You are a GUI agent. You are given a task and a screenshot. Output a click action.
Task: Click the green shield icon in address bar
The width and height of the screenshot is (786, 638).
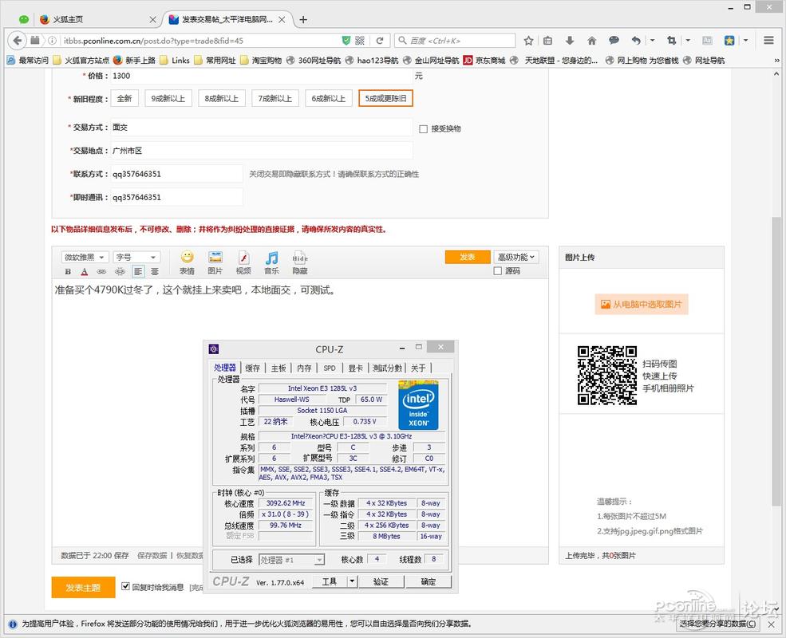pos(346,41)
